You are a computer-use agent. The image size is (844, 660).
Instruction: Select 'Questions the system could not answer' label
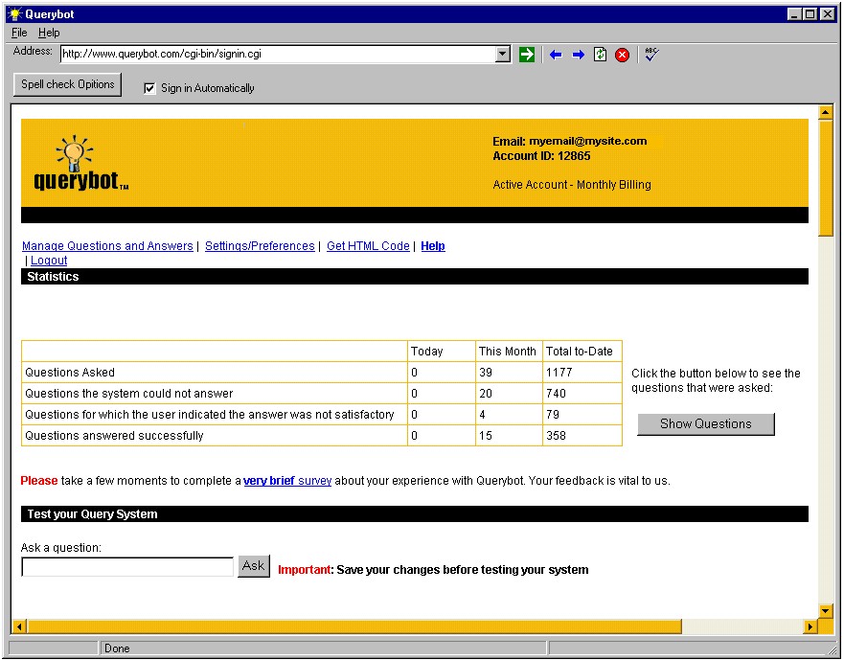coord(129,394)
